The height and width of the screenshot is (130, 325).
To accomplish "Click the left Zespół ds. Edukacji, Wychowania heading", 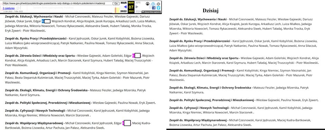I will tap(34, 16).
